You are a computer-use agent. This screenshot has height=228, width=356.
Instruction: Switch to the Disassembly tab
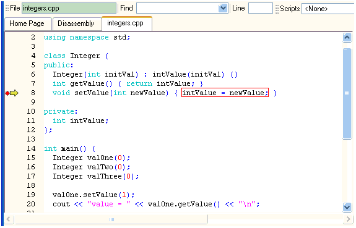77,23
